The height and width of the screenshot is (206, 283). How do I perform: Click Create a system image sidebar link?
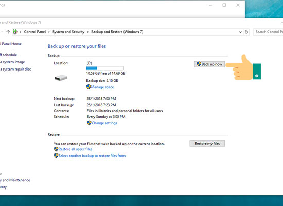click(12, 62)
